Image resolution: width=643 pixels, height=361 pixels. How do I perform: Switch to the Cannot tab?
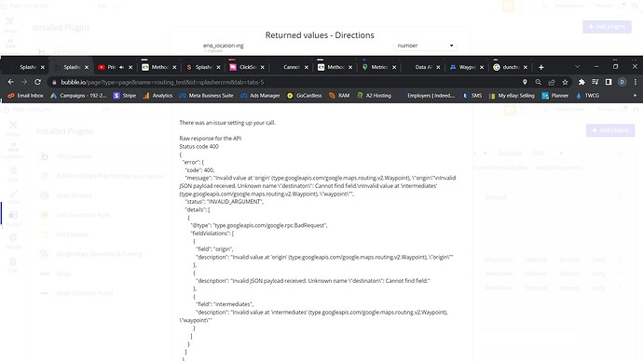click(291, 67)
